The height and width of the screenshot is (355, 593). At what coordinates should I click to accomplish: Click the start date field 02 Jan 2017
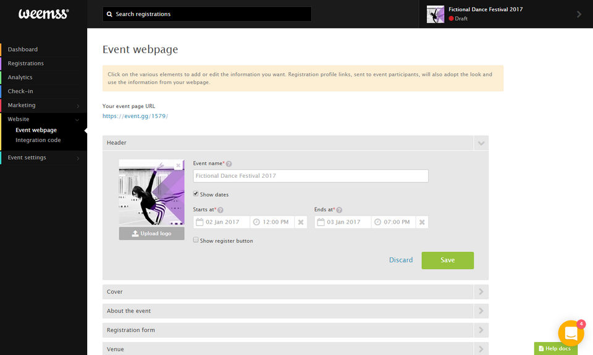pyautogui.click(x=222, y=222)
